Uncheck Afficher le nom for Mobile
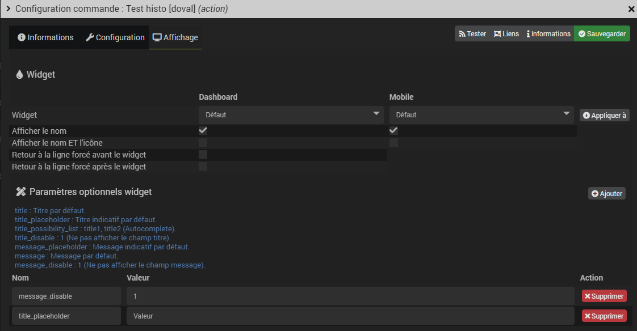Screen dimensions: 637x331 (x=393, y=130)
